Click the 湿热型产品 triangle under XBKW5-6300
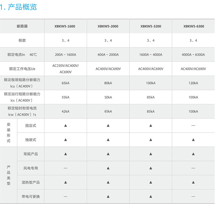224x204 pixels. pyautogui.click(x=193, y=182)
